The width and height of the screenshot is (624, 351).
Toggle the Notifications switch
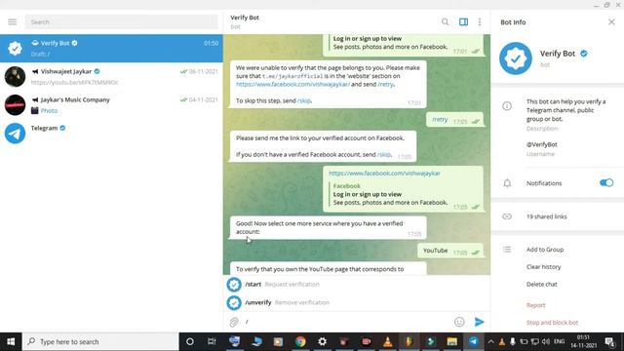(606, 182)
